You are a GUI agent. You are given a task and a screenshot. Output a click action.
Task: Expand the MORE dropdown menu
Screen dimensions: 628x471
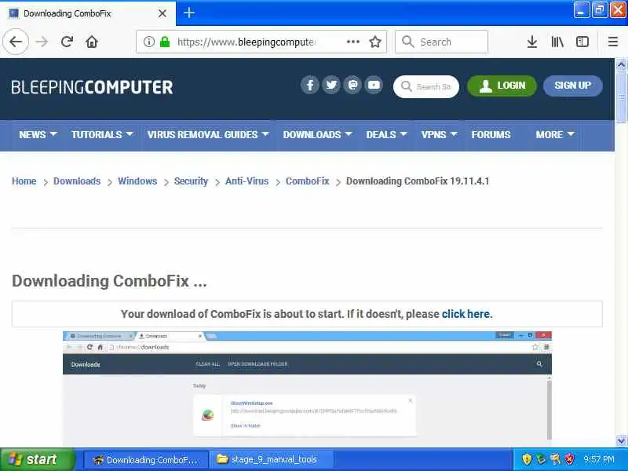point(555,135)
